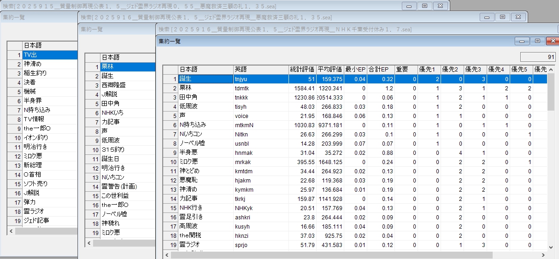The image size is (559, 259).
Task: Close the frontmost 集約一覧 window with red X
Action: click(552, 41)
